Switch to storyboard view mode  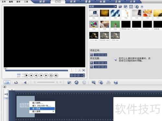click(x=7, y=83)
